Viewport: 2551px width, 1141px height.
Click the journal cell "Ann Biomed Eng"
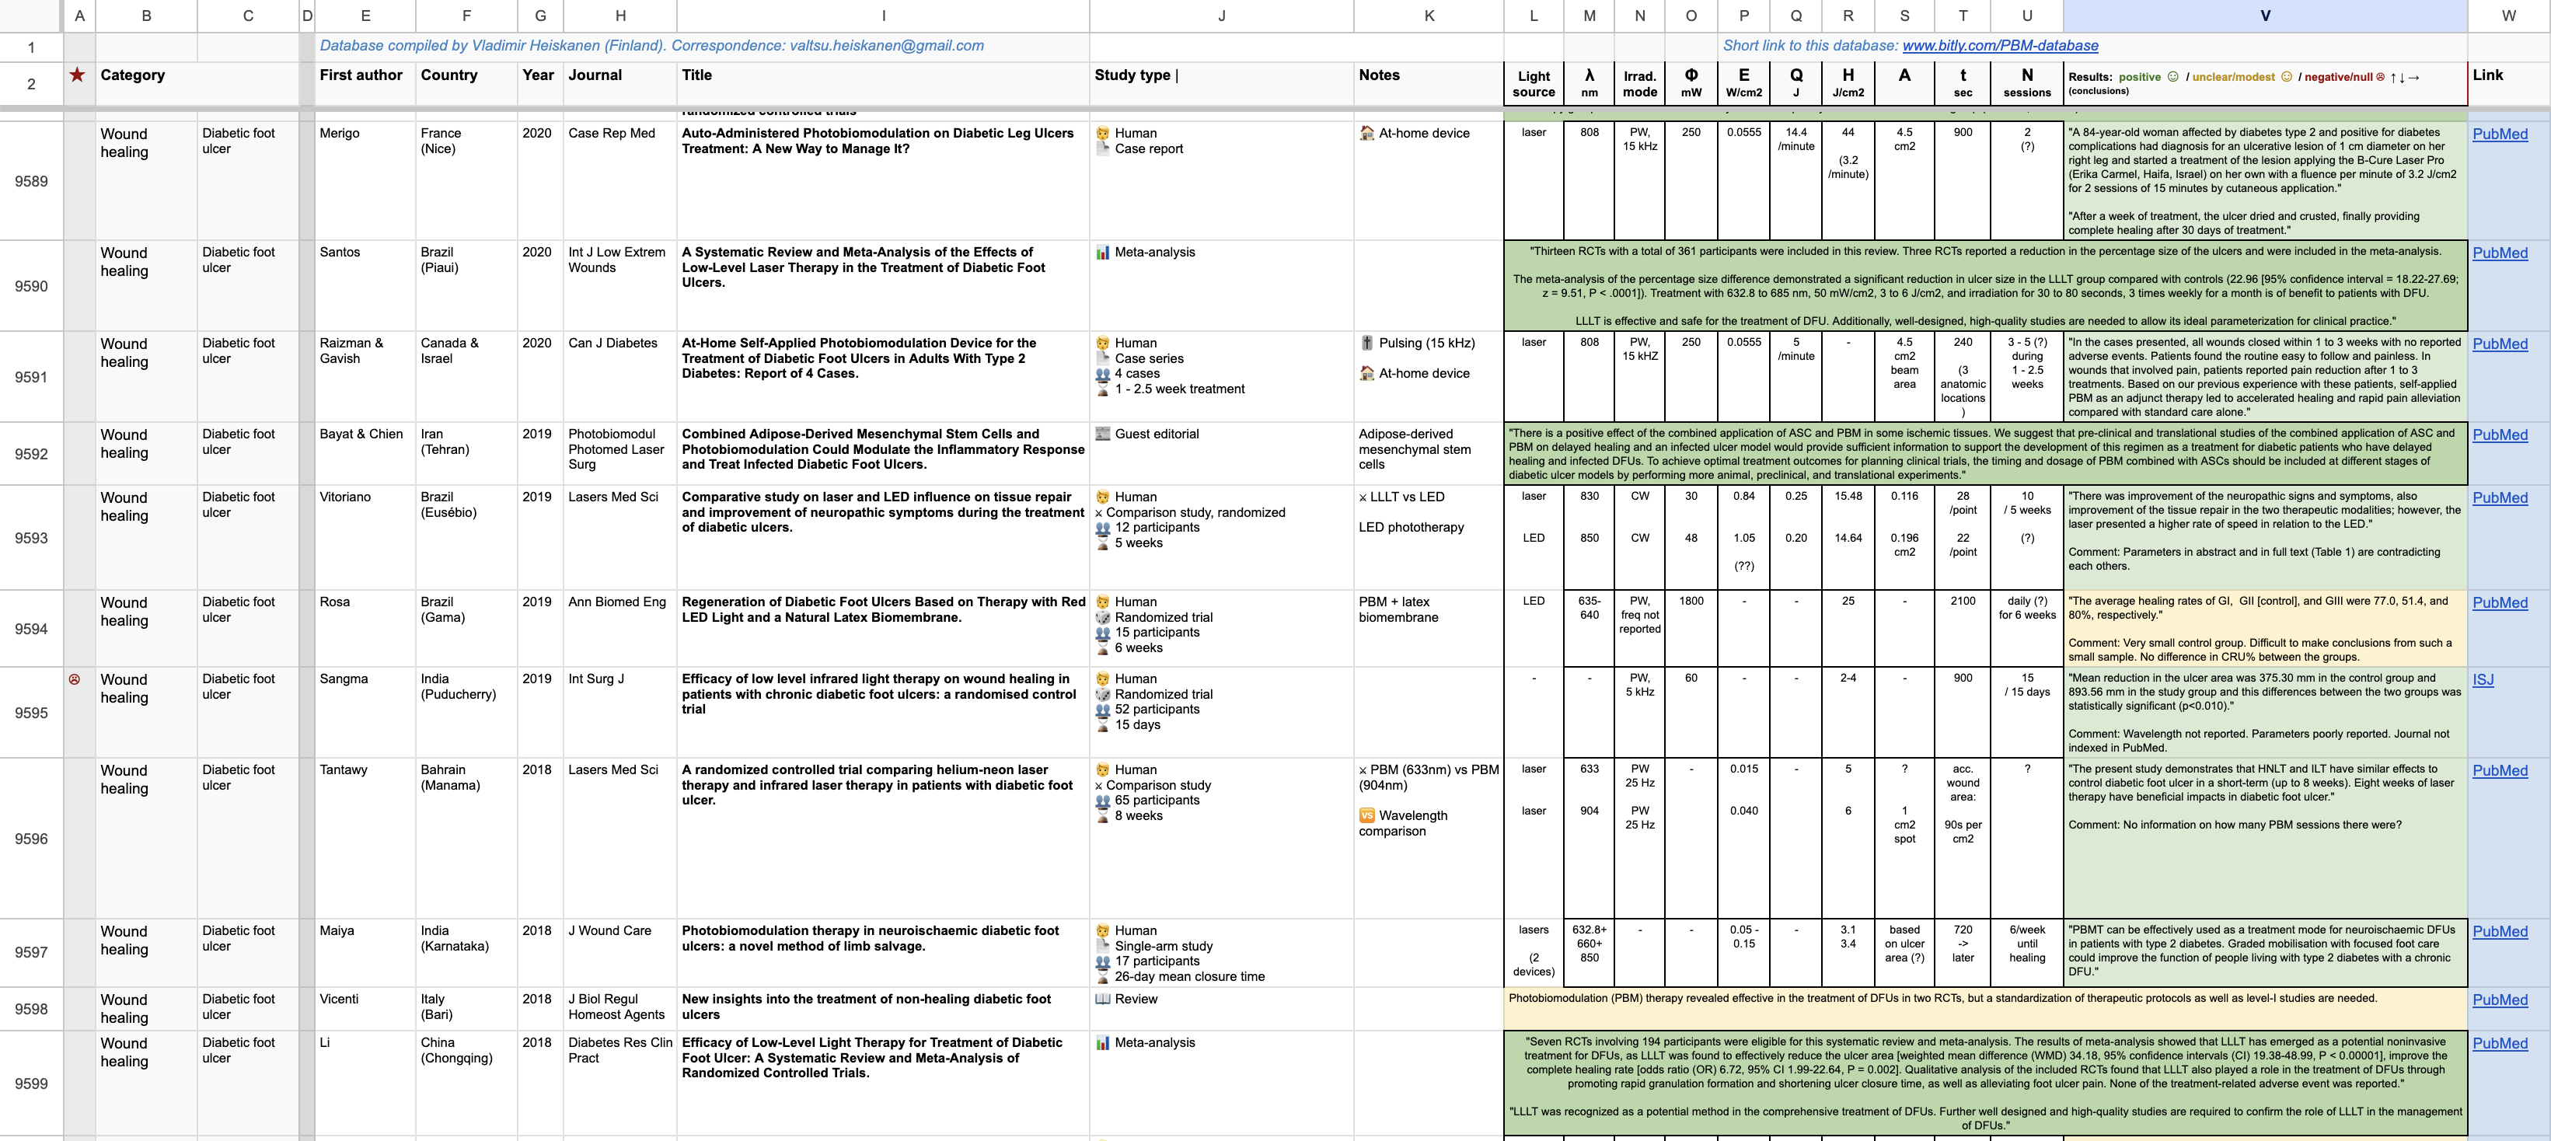coord(620,629)
